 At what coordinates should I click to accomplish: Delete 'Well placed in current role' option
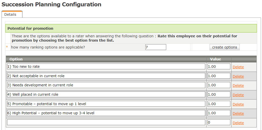pos(238,95)
